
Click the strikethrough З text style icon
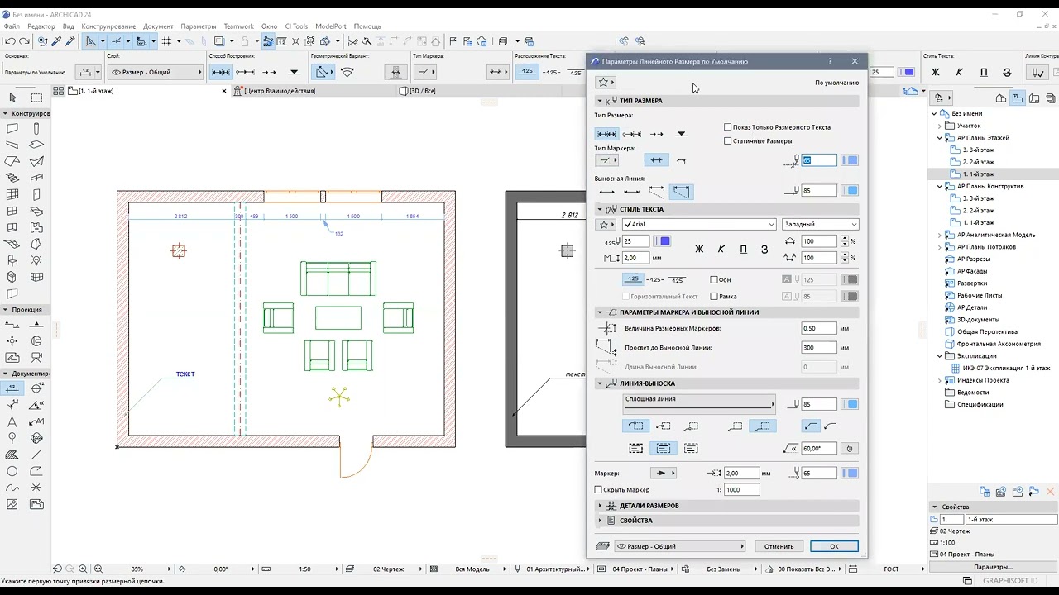pyautogui.click(x=764, y=249)
